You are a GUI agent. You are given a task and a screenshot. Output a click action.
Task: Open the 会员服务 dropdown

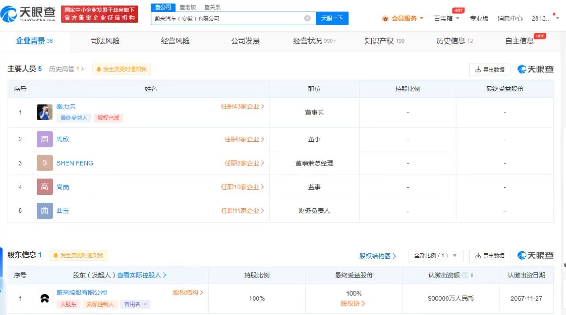point(406,18)
